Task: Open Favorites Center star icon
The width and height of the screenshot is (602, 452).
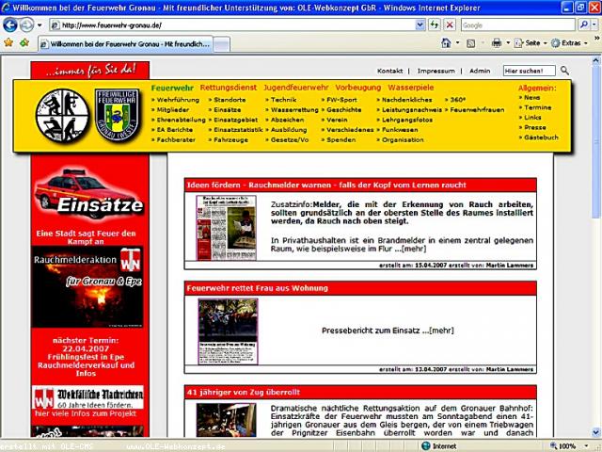Action: 9,43
